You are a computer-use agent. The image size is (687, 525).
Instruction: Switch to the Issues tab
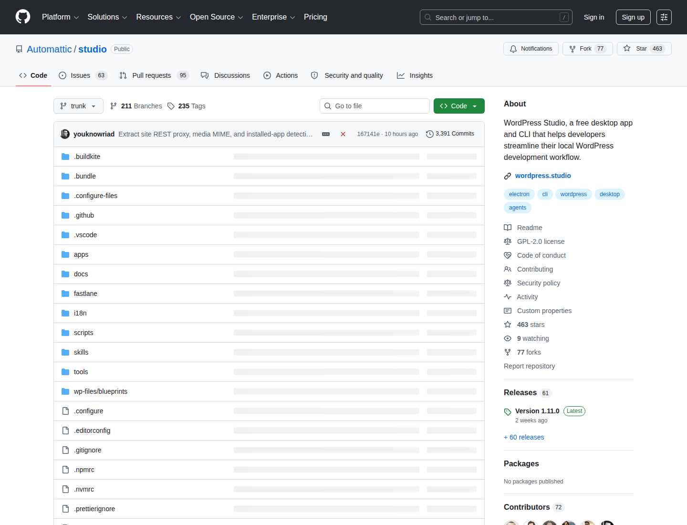tap(83, 75)
